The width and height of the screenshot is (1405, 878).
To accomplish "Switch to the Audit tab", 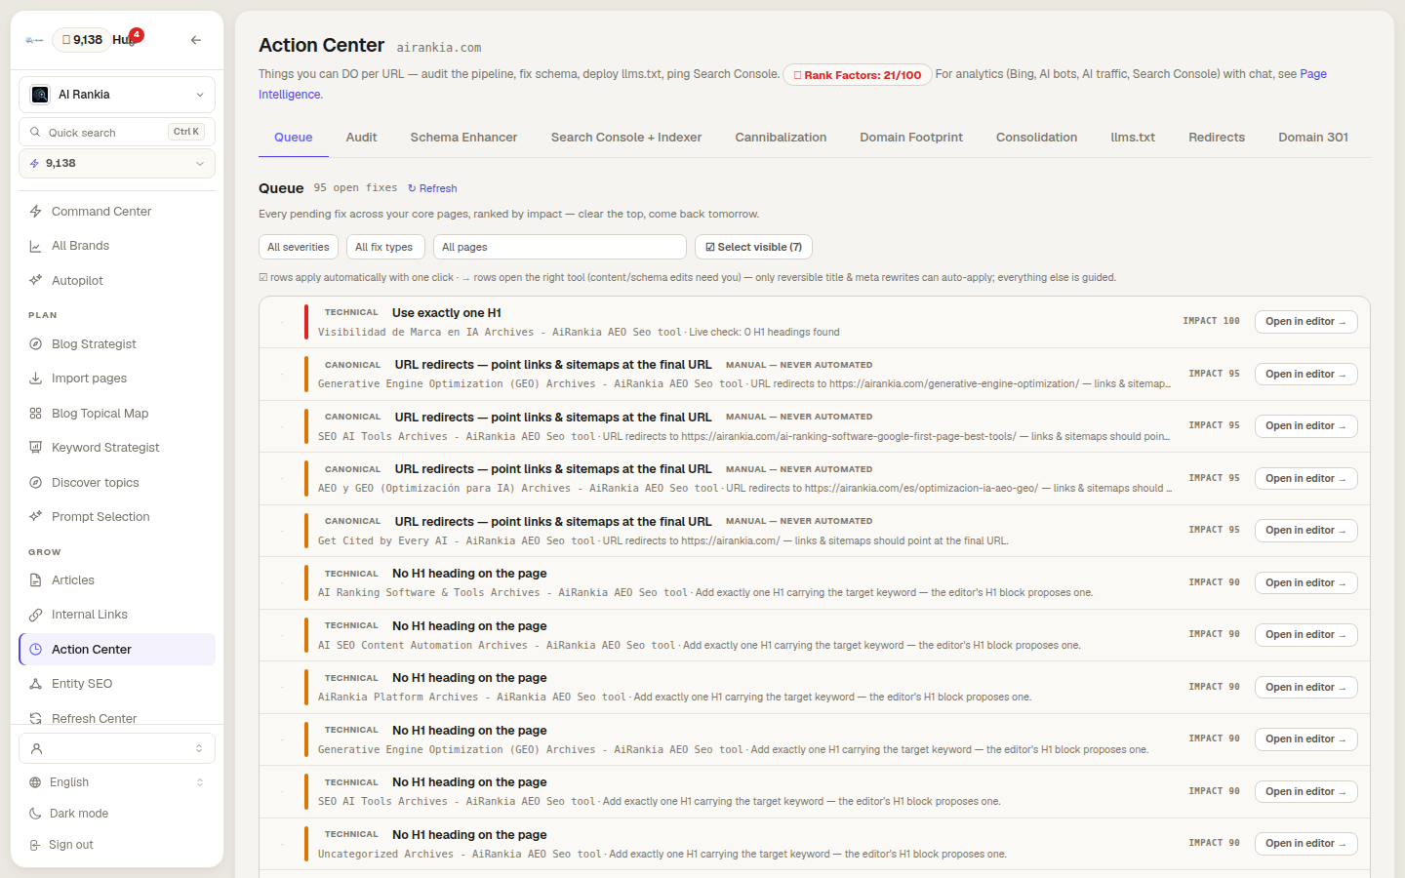I will tap(361, 138).
